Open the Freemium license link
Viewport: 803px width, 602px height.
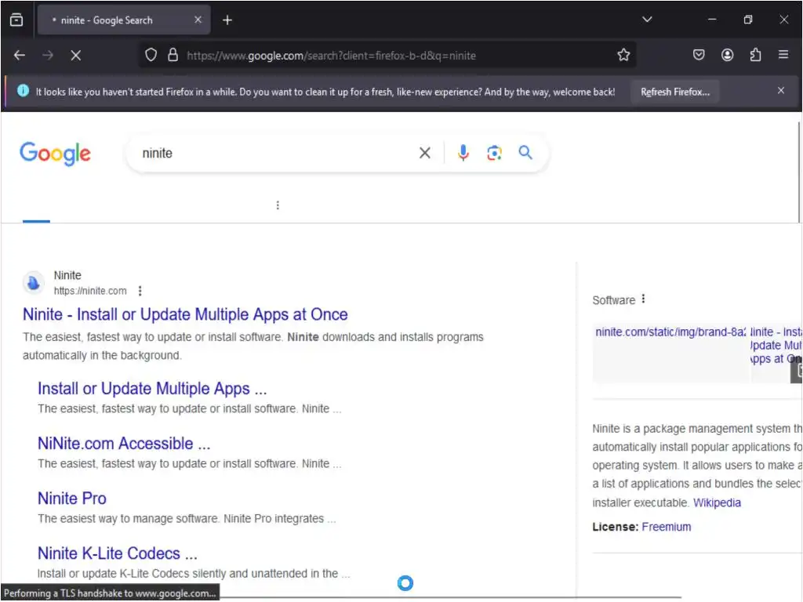[667, 527]
